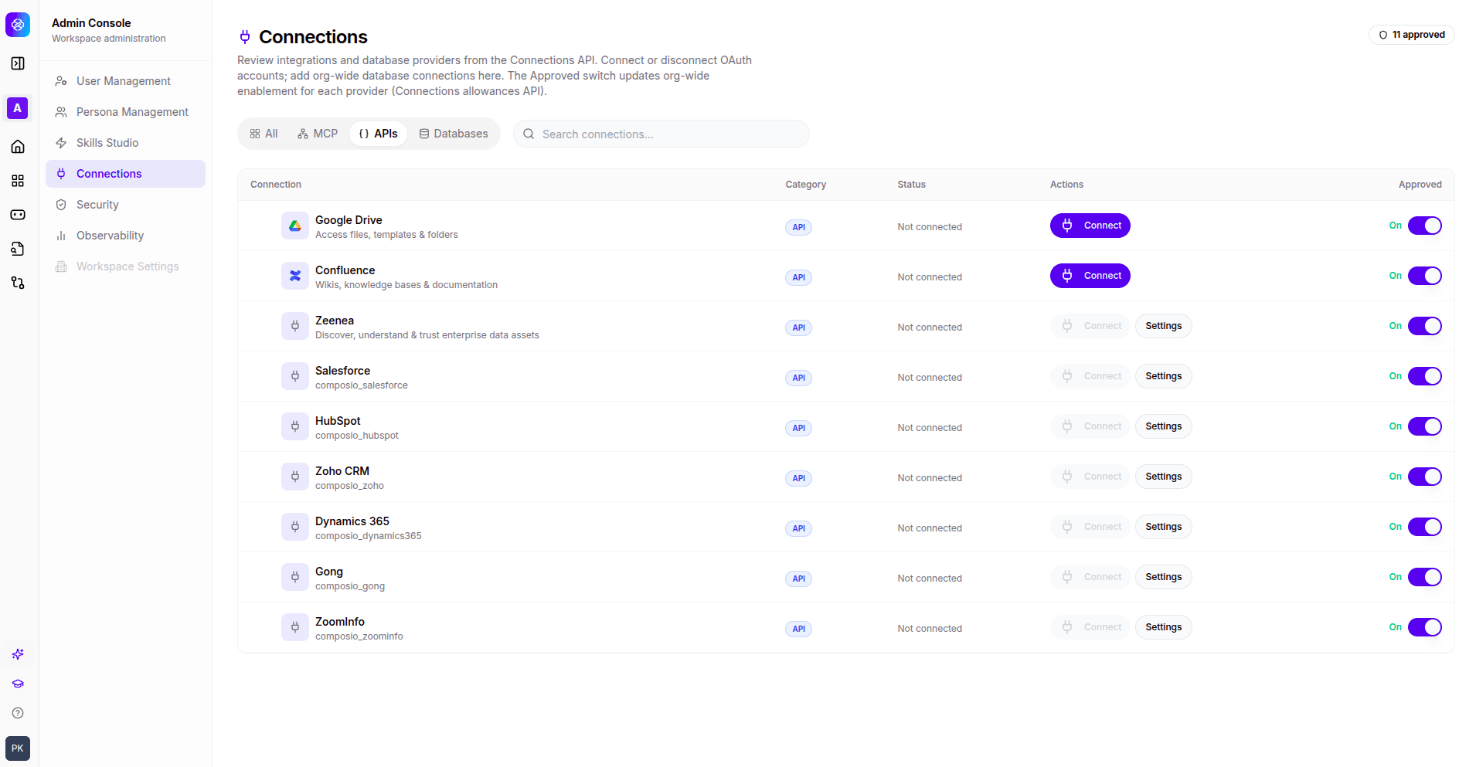Click 'Not connected' status for Gong
The width and height of the screenshot is (1476, 767).
[930, 579]
